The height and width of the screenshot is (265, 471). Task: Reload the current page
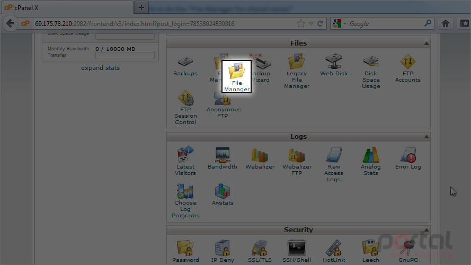click(x=321, y=23)
